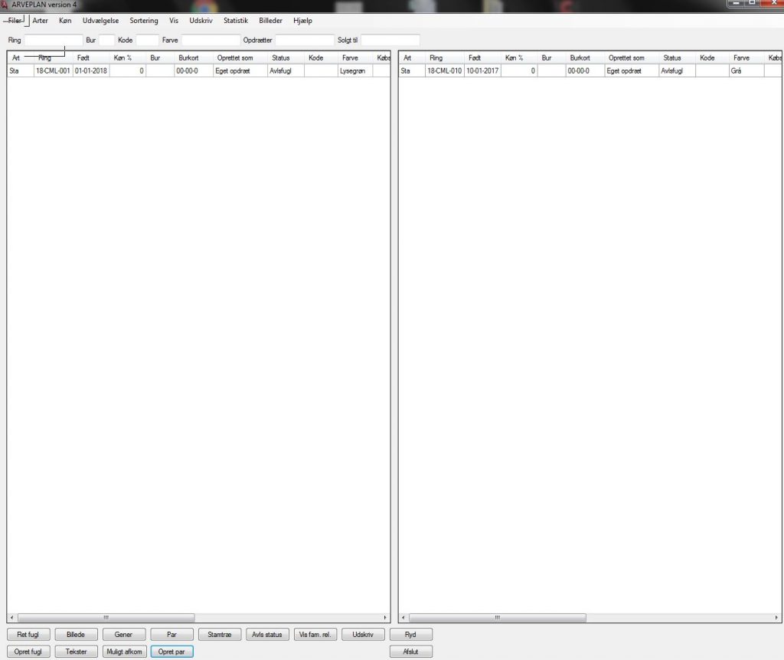Click the Lysegrøn color cell
The image size is (784, 660).
pyautogui.click(x=355, y=71)
